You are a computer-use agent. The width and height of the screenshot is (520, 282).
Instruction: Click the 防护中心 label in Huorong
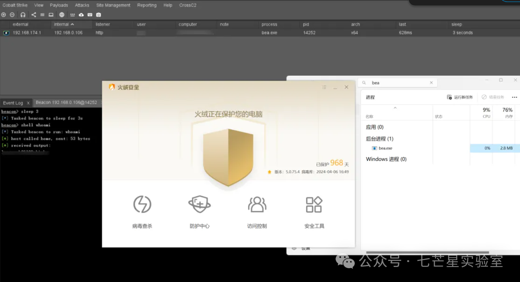(x=200, y=226)
